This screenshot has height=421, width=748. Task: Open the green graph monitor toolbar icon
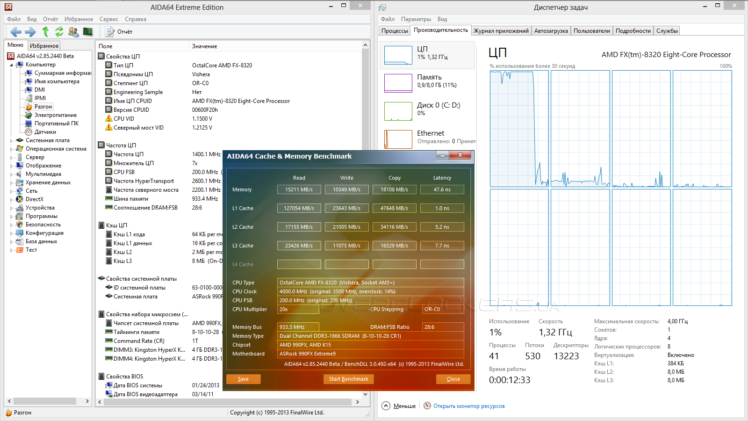pyautogui.click(x=88, y=32)
